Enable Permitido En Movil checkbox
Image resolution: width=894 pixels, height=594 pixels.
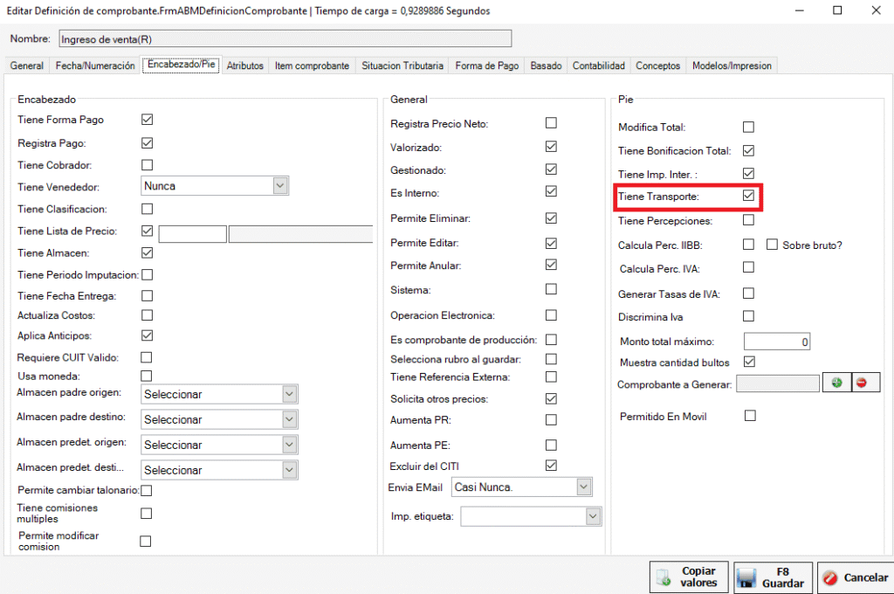tap(749, 416)
